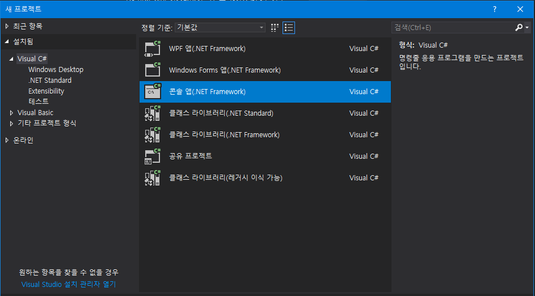Open Visual Studio 설치 관리자 열기 link
Viewport: 535px width, 296px height.
pyautogui.click(x=69, y=285)
